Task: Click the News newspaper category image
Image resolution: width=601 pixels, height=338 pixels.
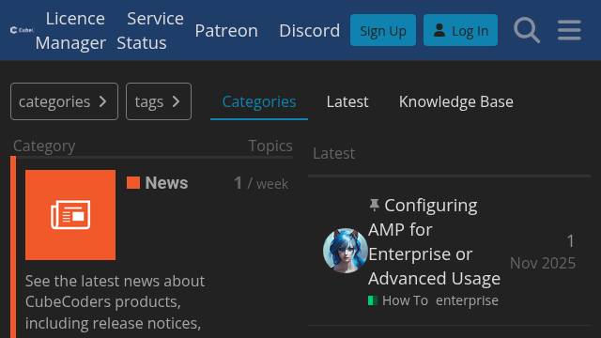Action: [70, 215]
